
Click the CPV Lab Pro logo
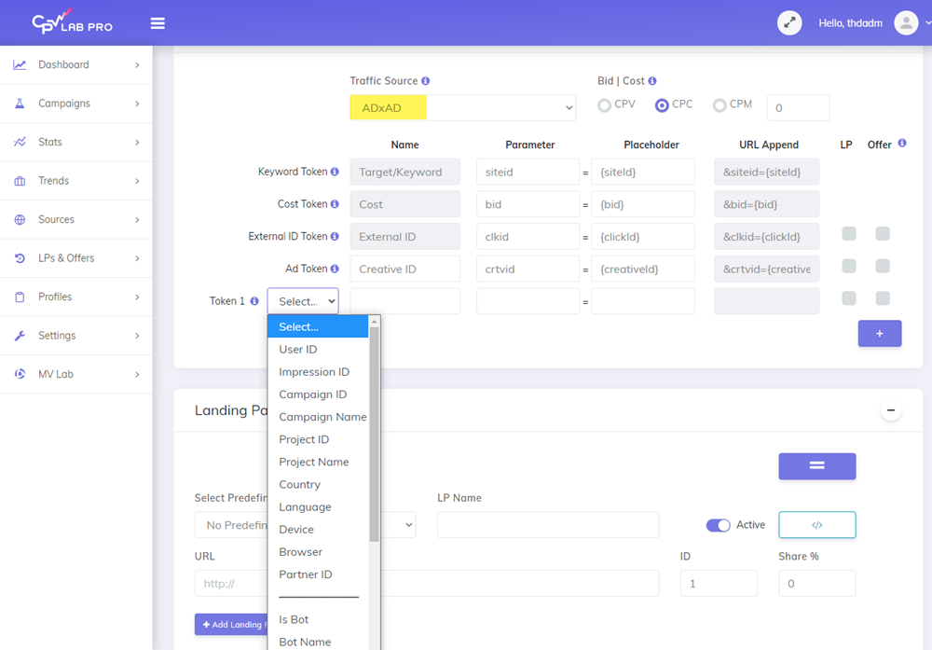(x=72, y=22)
